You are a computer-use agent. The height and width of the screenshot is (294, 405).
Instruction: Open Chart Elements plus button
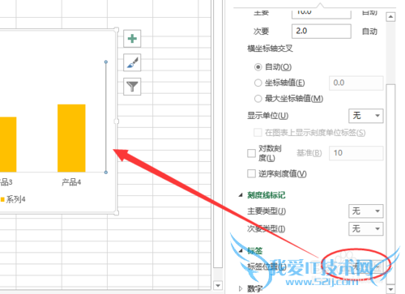[132, 39]
